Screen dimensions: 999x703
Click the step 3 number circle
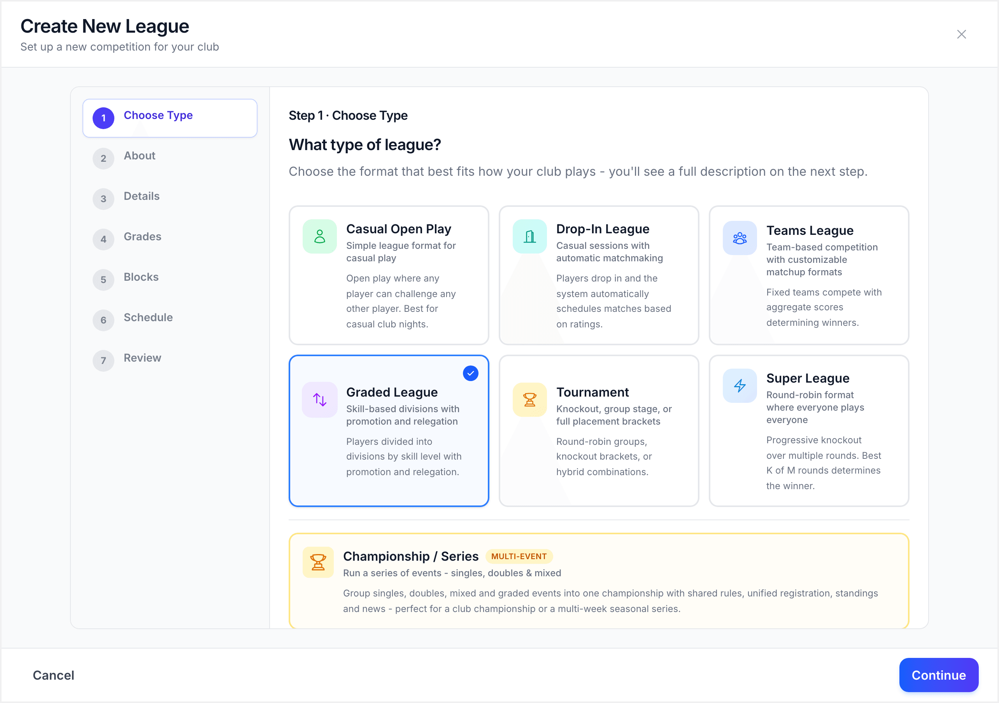[103, 199]
